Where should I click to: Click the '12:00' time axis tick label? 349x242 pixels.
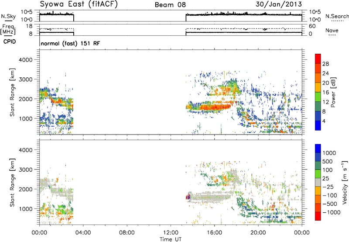pos(171,233)
